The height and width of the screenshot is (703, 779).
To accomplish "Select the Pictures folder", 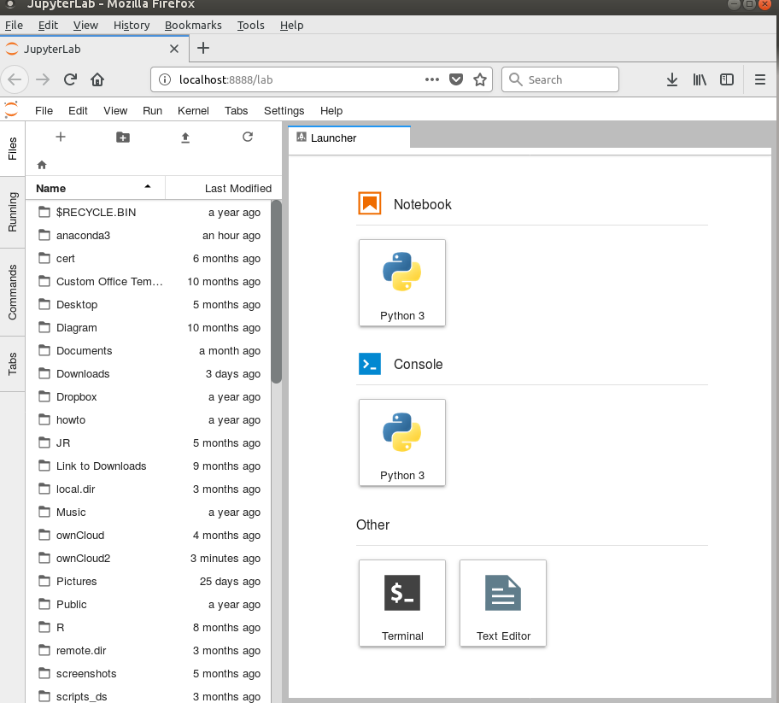I will (x=149, y=582).
